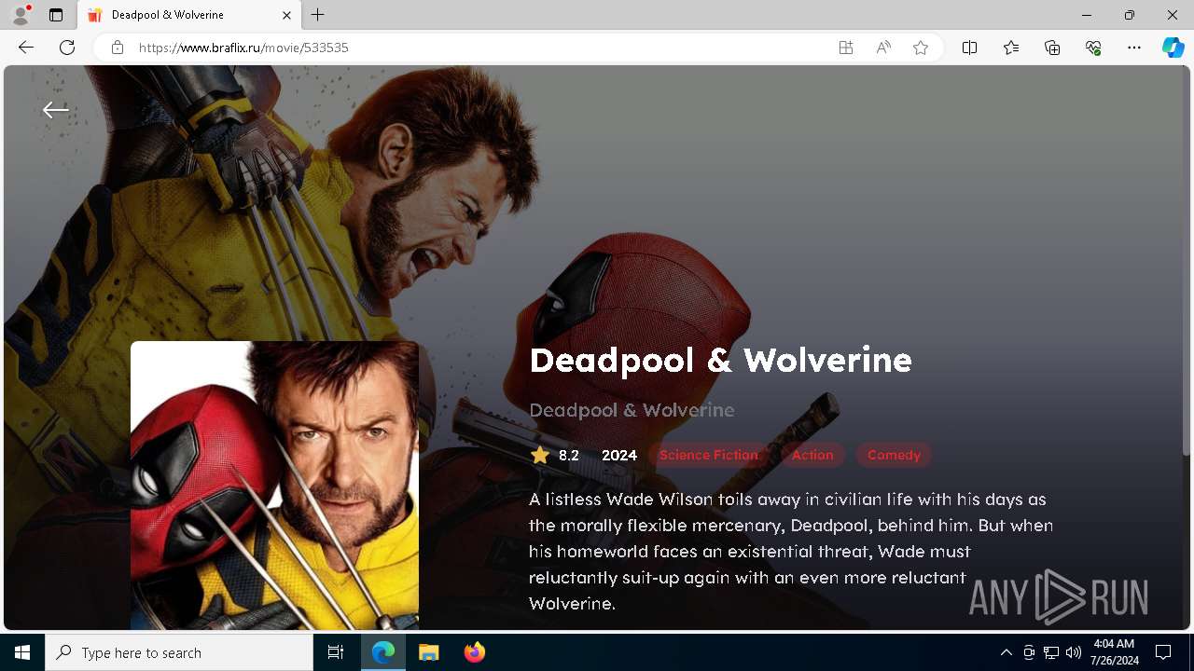This screenshot has height=671, width=1194.
Task: Show hidden system tray icons chevron
Action: coord(1006,652)
